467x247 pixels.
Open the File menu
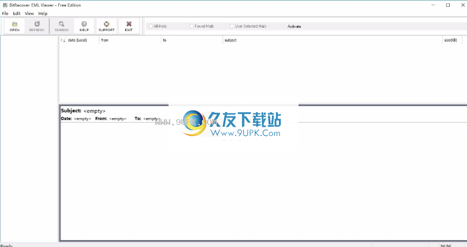pyautogui.click(x=5, y=13)
